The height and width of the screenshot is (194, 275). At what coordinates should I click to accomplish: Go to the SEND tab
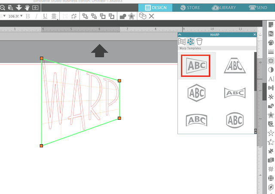pos(258,8)
